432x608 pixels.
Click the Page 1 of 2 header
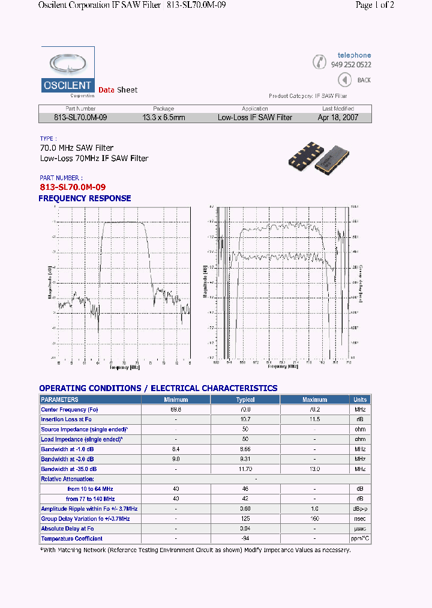point(375,5)
